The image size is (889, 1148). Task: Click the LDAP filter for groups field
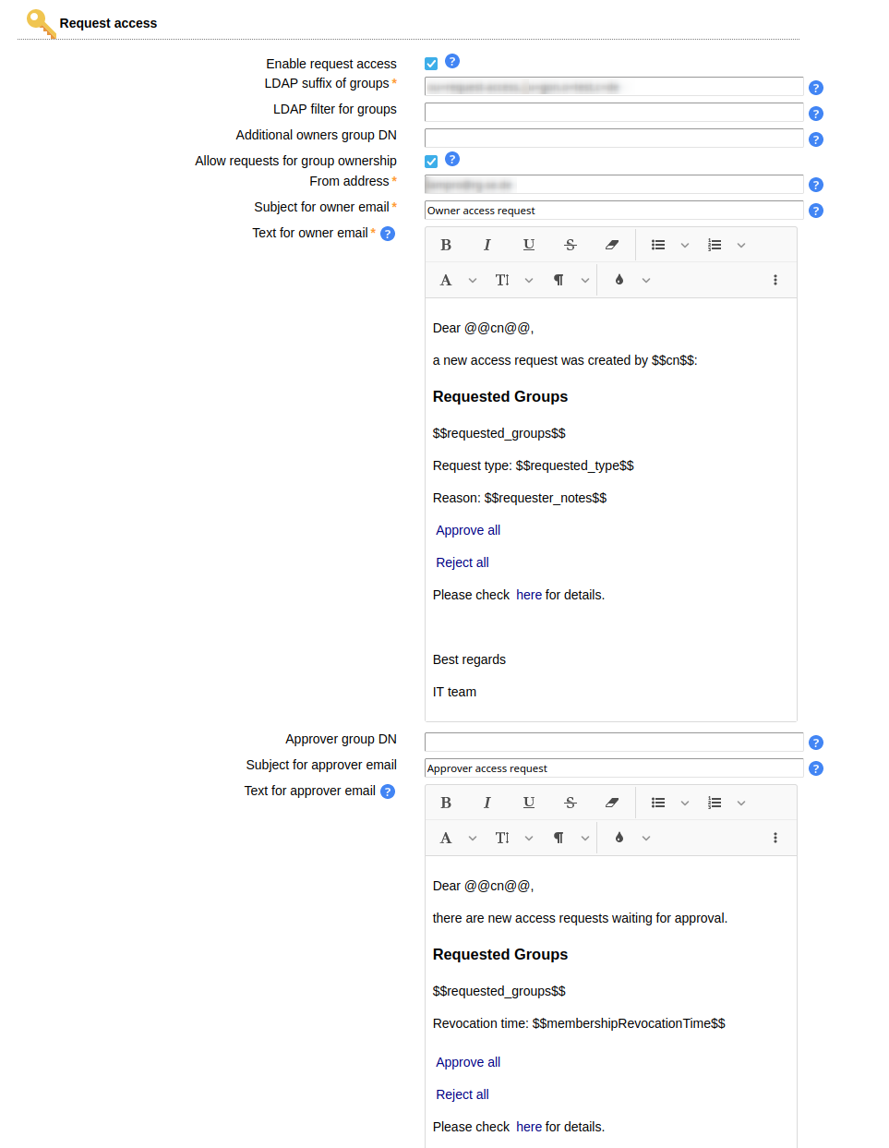613,113
